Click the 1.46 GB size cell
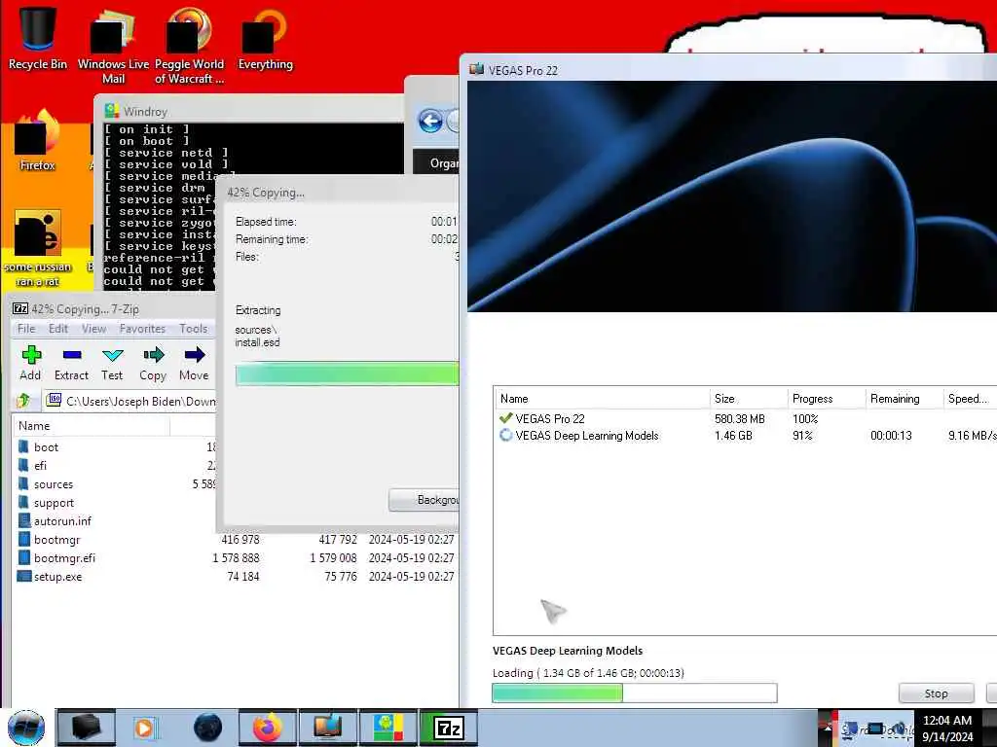 click(x=733, y=435)
